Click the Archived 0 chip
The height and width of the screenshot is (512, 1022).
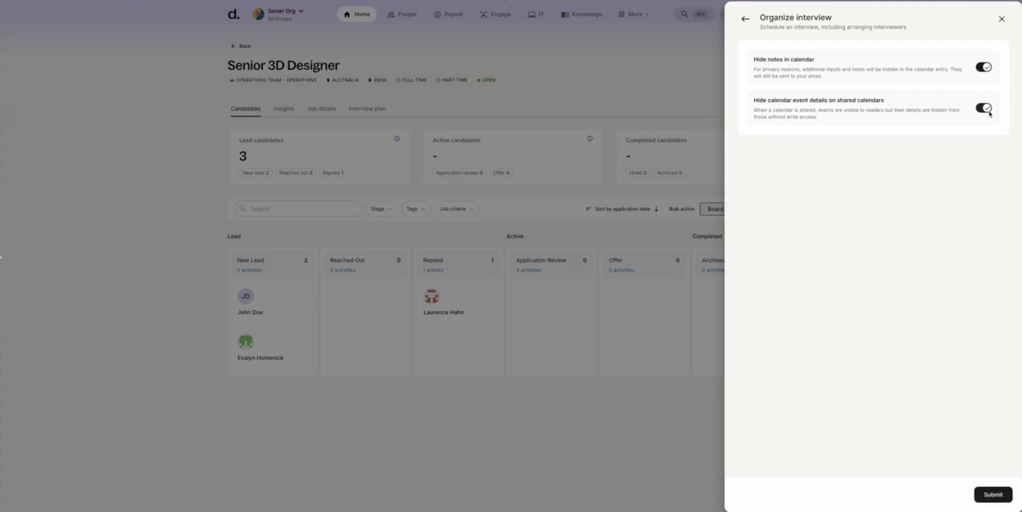pos(669,173)
